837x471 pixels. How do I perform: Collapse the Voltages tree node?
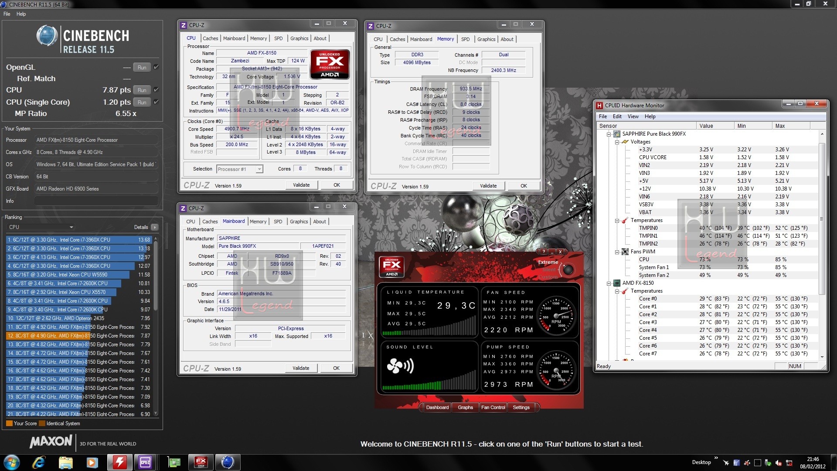[617, 142]
